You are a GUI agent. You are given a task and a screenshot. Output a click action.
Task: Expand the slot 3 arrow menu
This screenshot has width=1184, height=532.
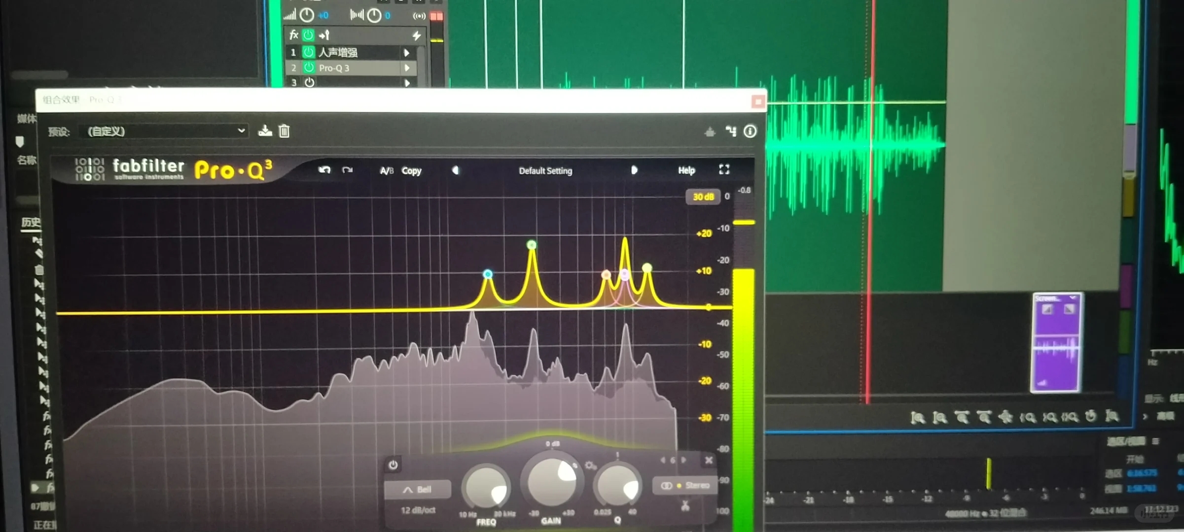[407, 83]
